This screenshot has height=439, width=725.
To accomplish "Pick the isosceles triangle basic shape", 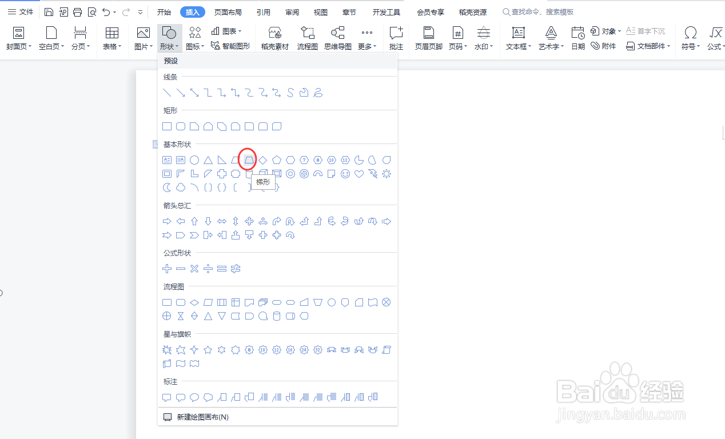I will click(208, 160).
